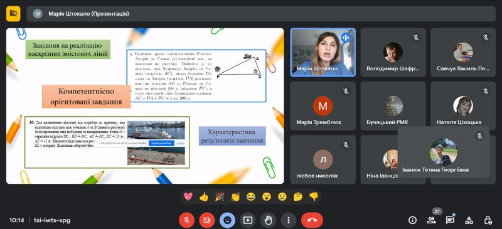Raise hand using the hand icon

tap(268, 220)
